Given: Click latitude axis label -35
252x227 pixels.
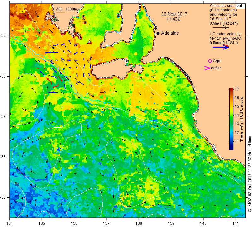Looking at the screenshot, I should pos(3,36).
